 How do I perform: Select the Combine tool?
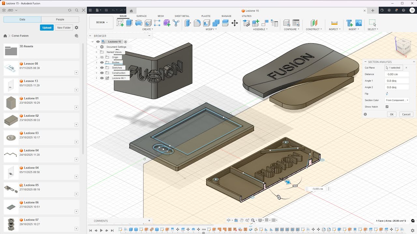point(216,23)
